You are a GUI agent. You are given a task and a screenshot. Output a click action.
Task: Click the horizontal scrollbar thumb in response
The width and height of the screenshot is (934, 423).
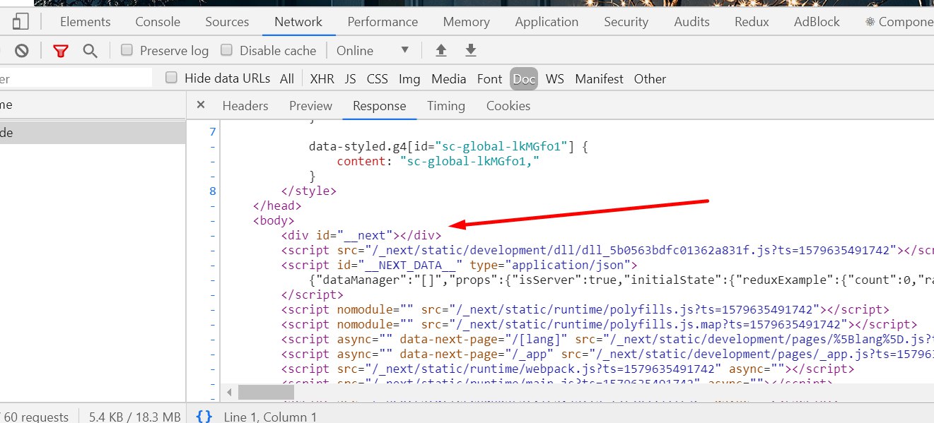tap(266, 392)
